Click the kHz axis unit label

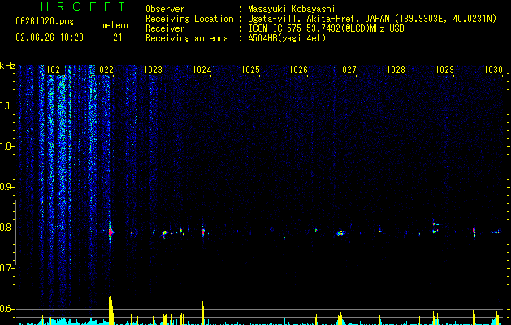7,66
